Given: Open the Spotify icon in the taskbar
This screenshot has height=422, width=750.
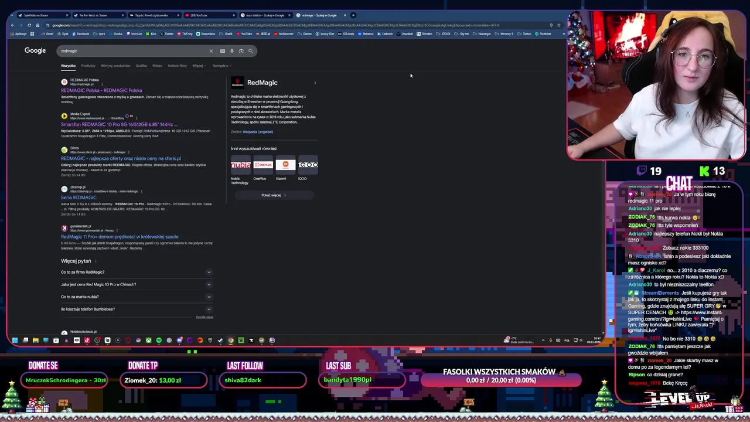Looking at the screenshot, I should [159, 340].
